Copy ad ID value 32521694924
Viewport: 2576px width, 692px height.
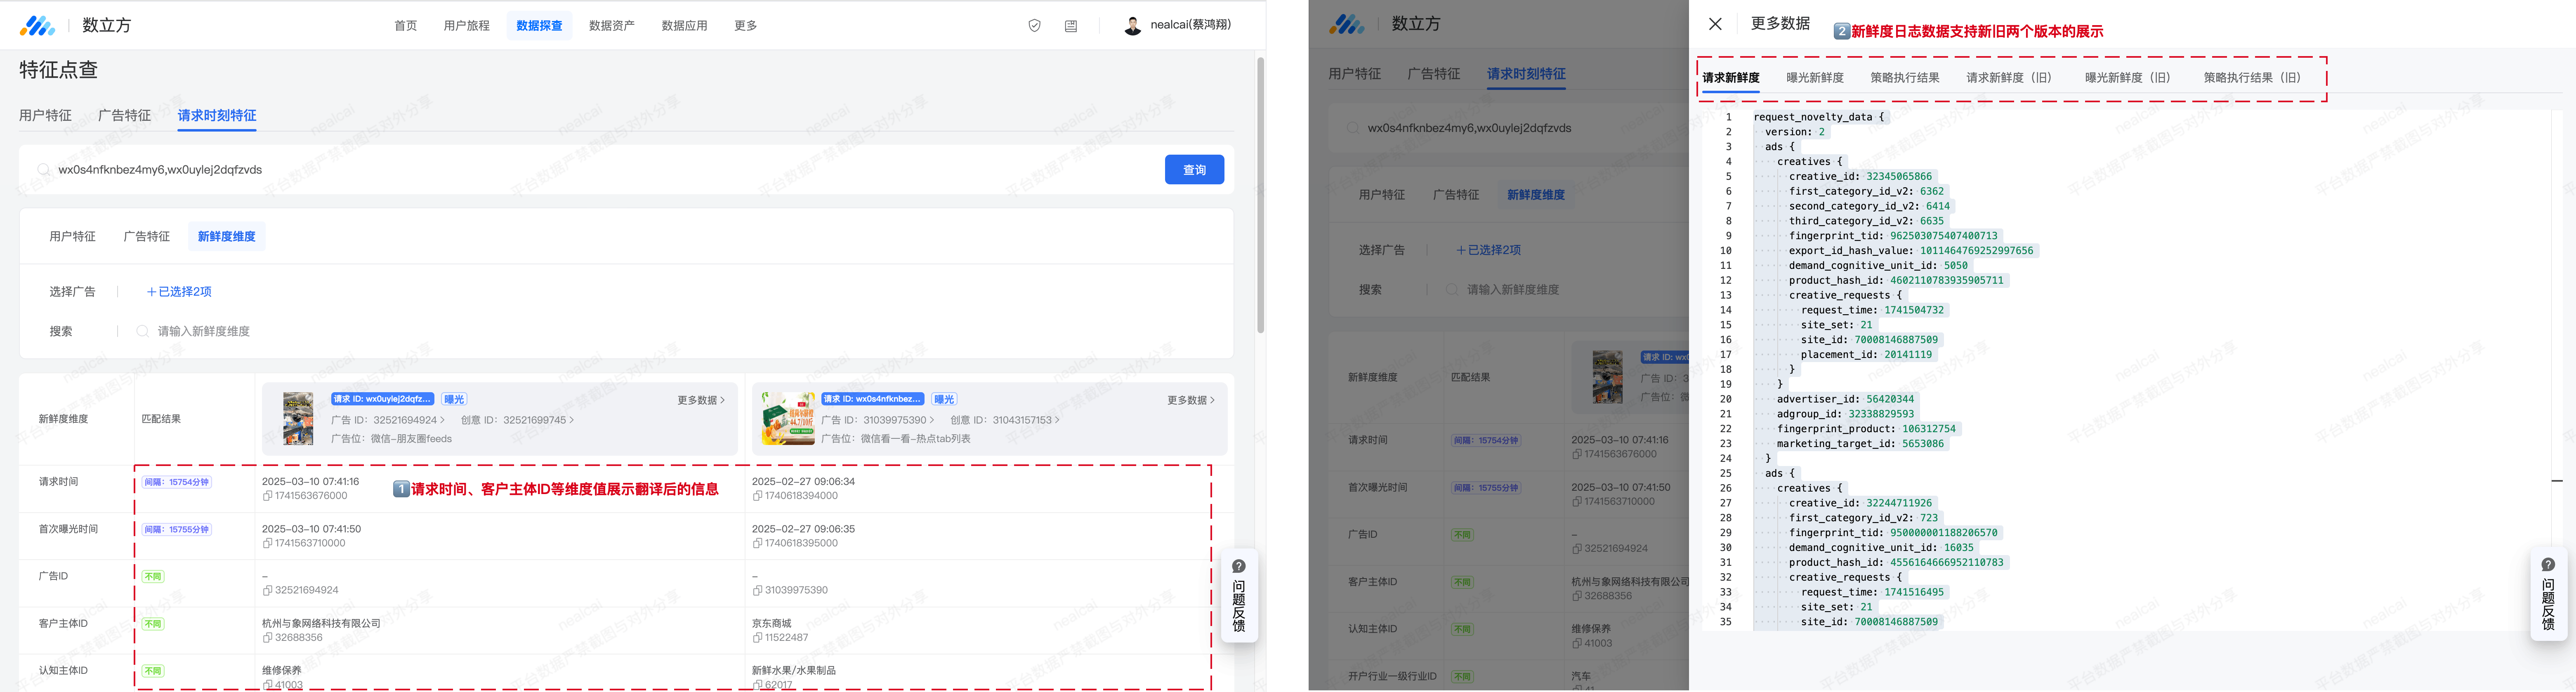268,591
